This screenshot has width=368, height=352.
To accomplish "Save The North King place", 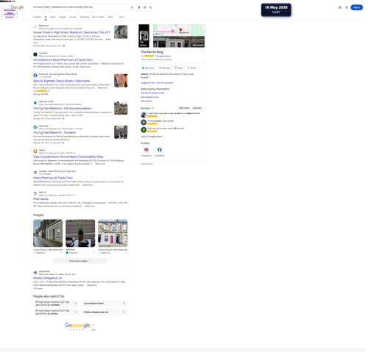I will tap(180, 68).
